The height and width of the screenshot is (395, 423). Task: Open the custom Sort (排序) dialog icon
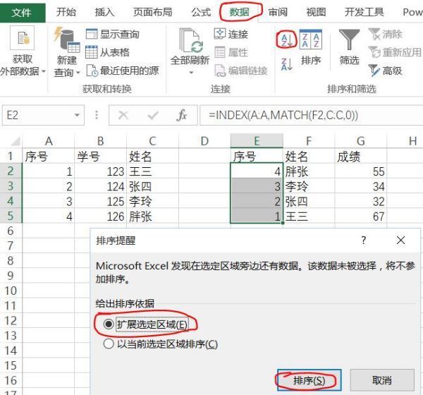[x=310, y=39]
